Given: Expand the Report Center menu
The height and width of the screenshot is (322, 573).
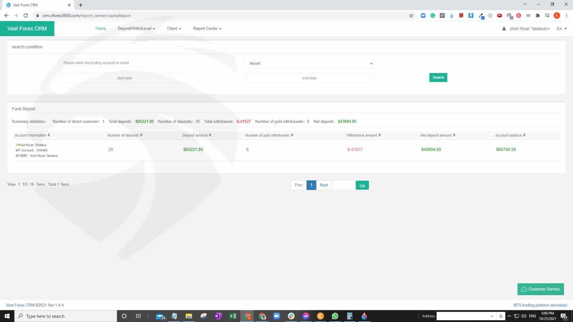Looking at the screenshot, I should click(207, 29).
